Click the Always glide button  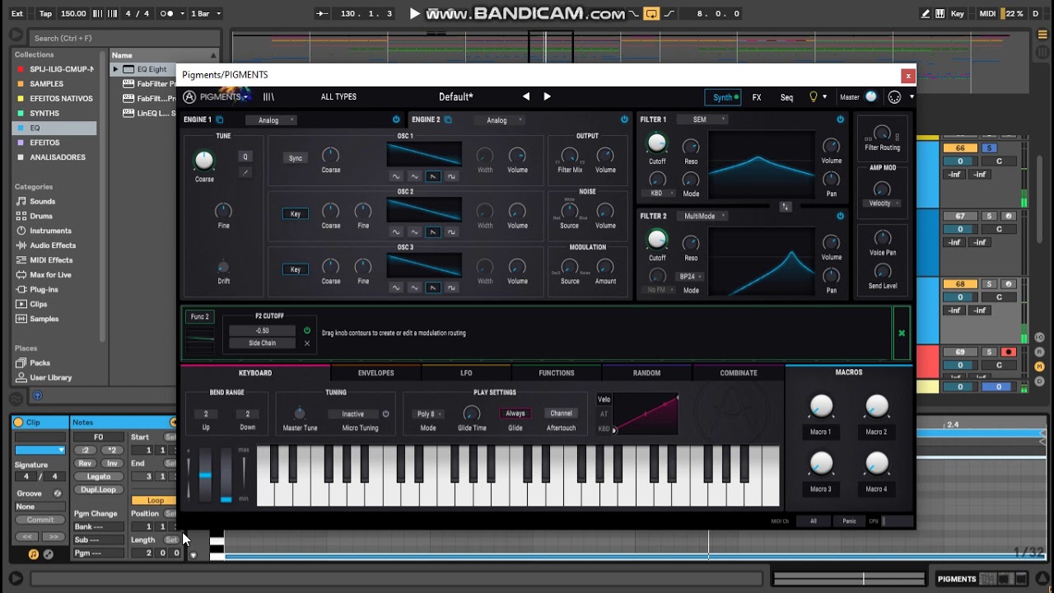point(515,413)
